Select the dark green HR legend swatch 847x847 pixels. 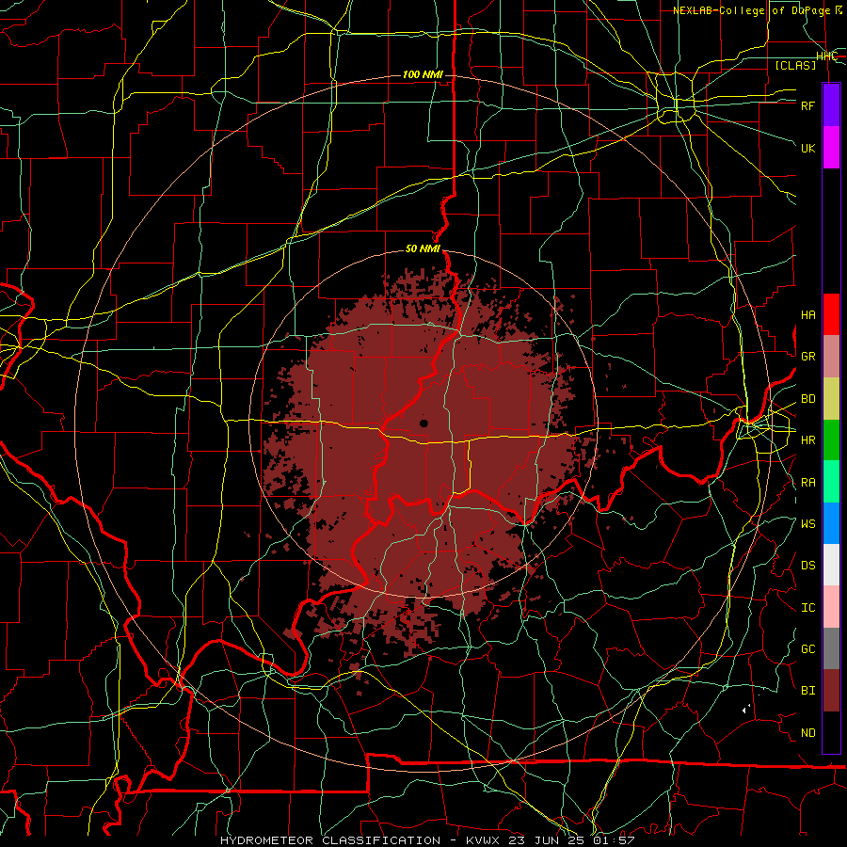(831, 440)
